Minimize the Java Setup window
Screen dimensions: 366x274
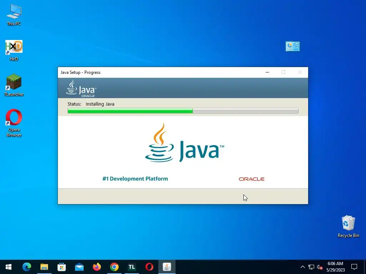267,72
